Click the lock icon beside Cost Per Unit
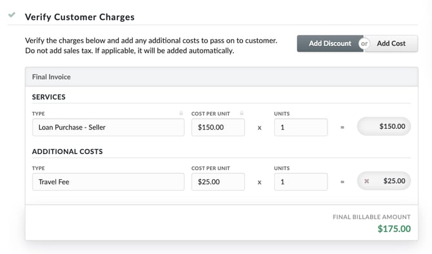The width and height of the screenshot is (432, 254). pyautogui.click(x=242, y=113)
